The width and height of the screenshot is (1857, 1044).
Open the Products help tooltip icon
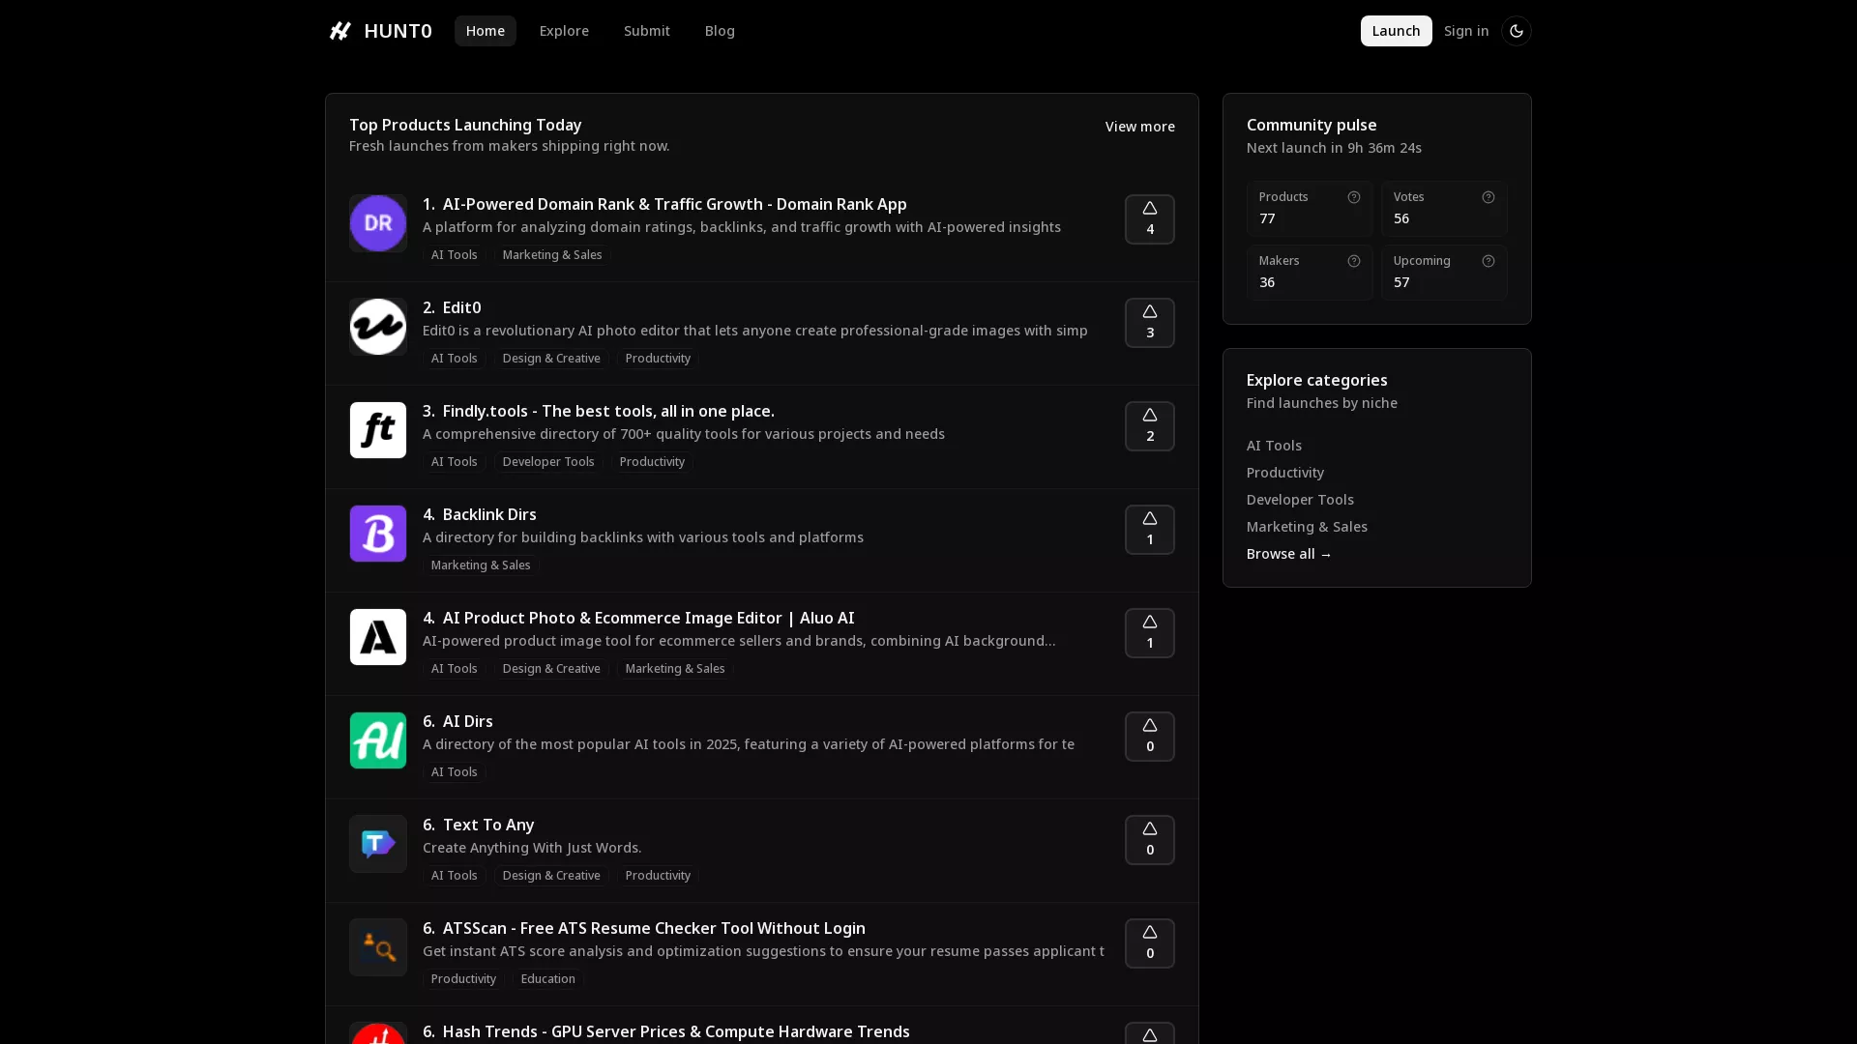coord(1353,197)
